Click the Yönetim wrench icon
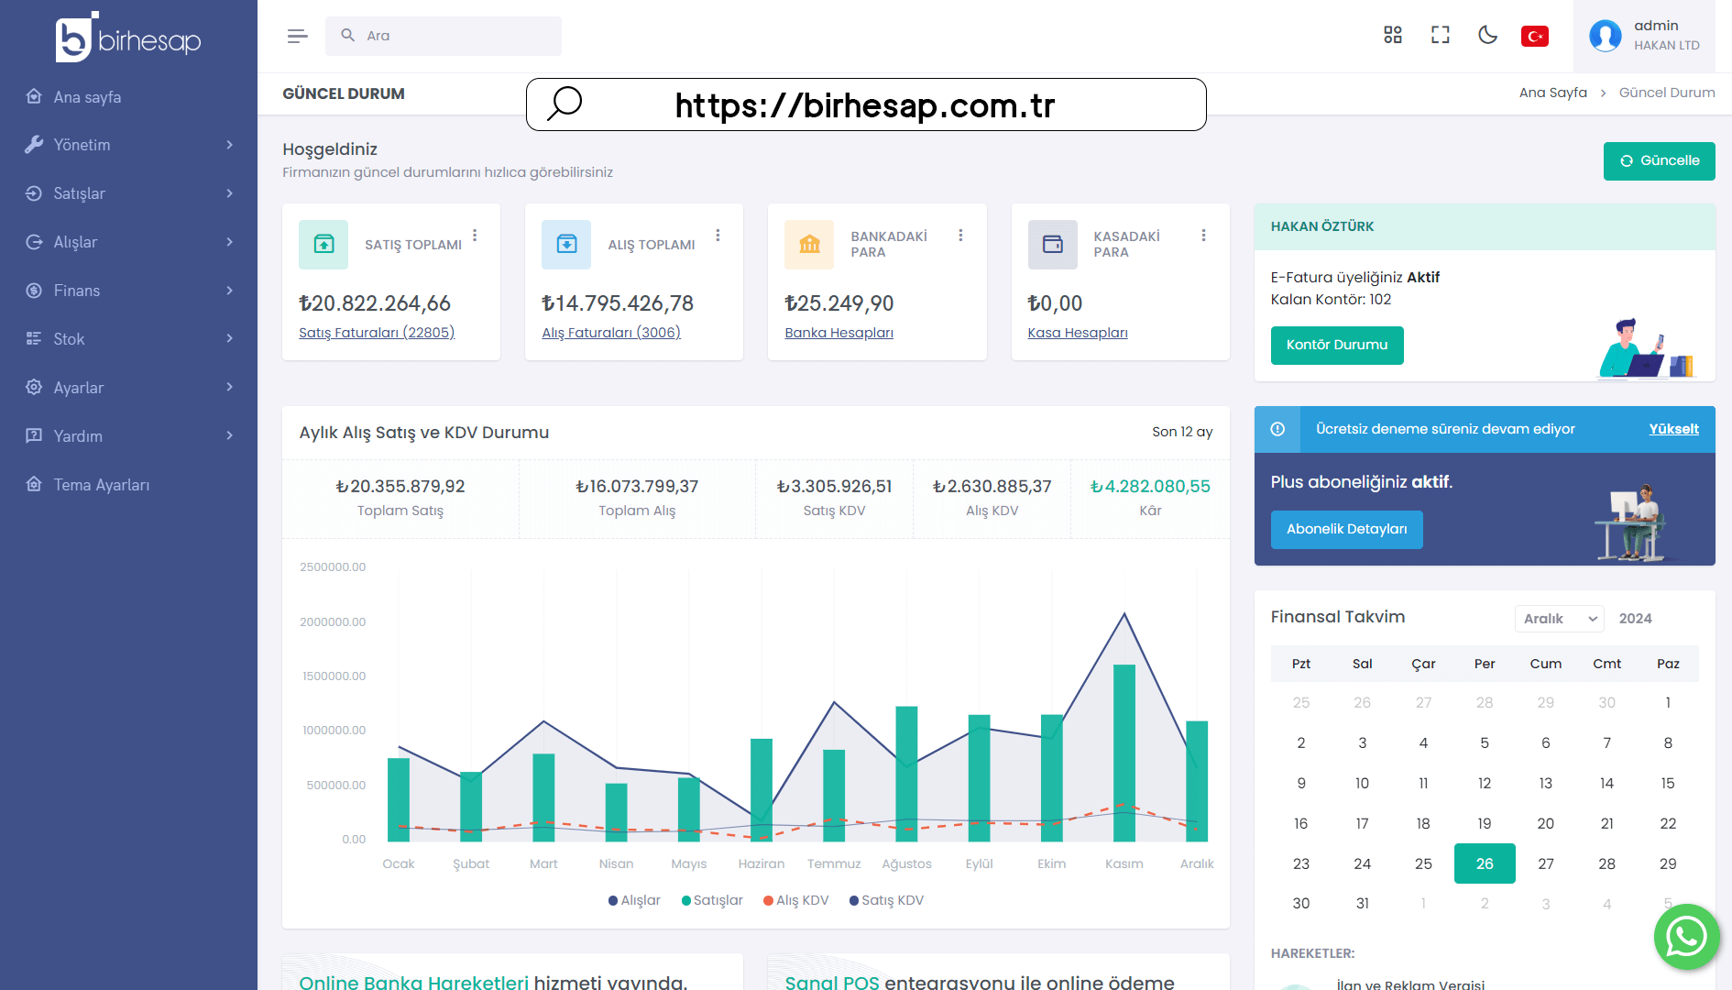The height and width of the screenshot is (990, 1732). (34, 145)
